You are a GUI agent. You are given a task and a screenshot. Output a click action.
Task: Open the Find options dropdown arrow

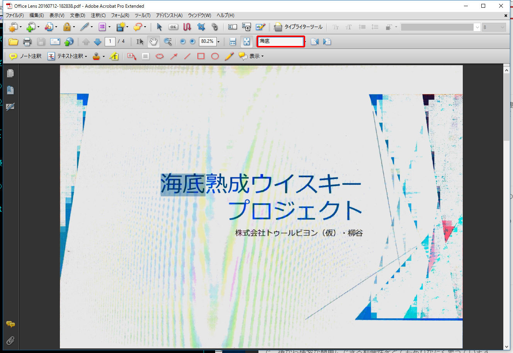(x=306, y=42)
